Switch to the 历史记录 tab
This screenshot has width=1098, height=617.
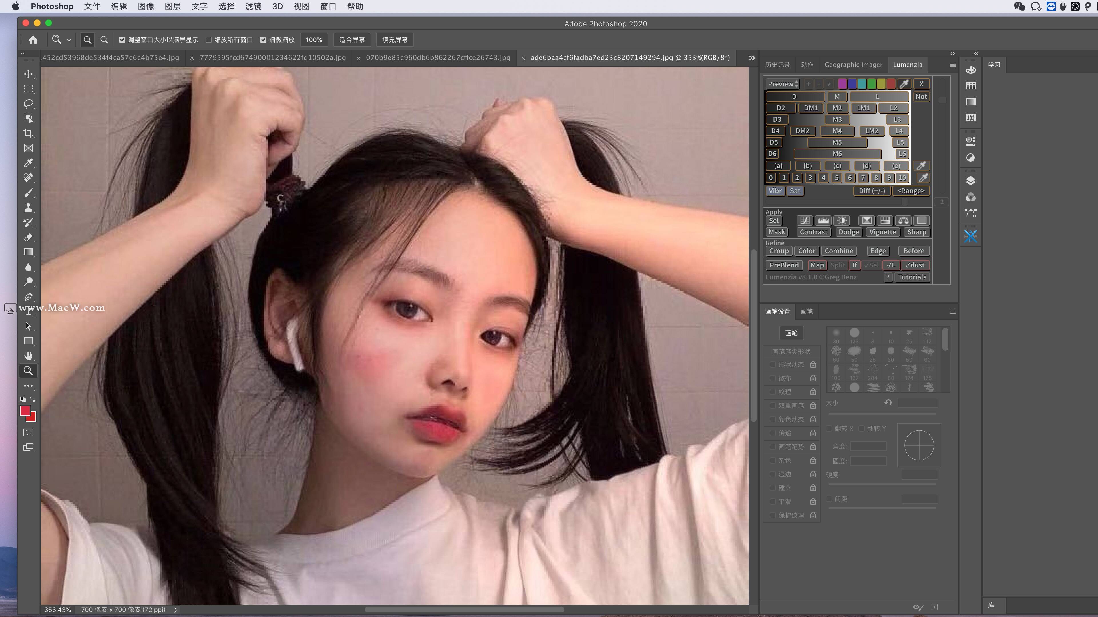[777, 65]
